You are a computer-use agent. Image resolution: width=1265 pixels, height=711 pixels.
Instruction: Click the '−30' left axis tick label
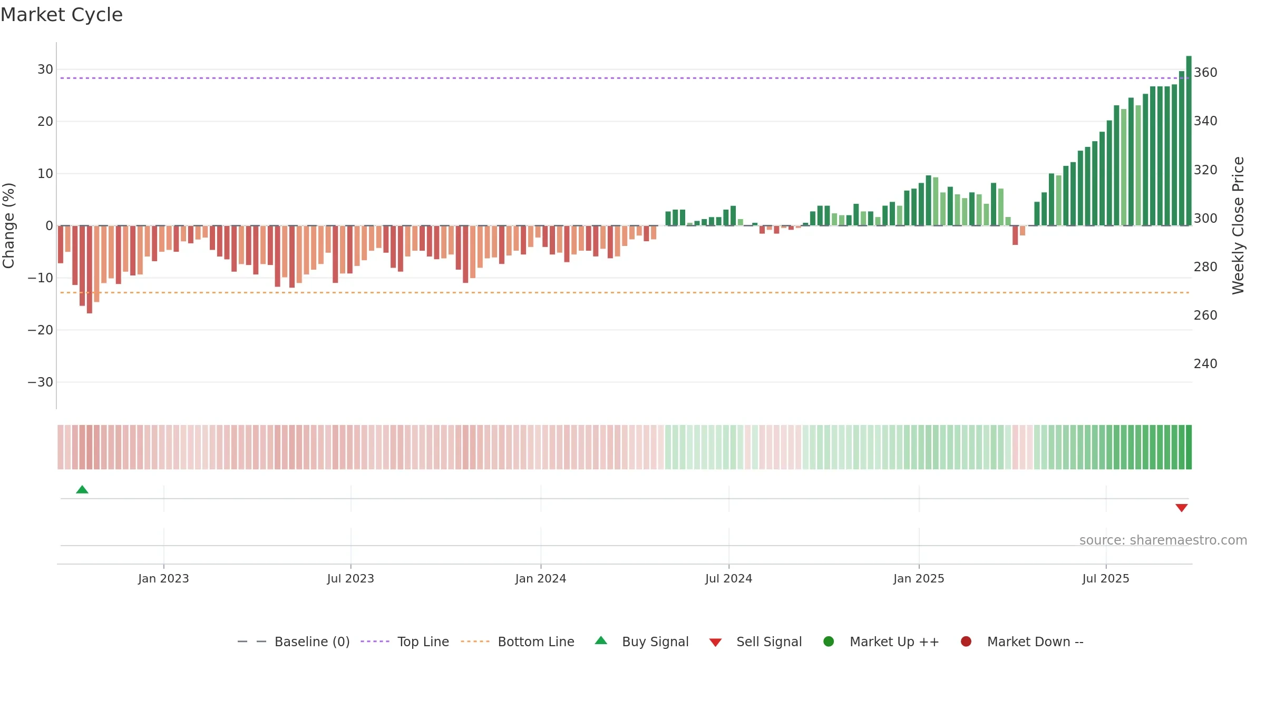click(41, 382)
